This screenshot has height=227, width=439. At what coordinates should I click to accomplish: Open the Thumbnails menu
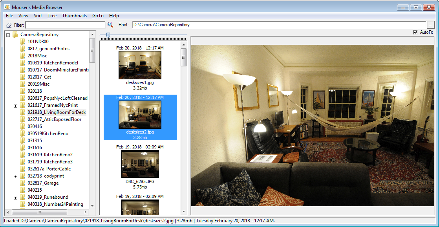click(x=75, y=16)
